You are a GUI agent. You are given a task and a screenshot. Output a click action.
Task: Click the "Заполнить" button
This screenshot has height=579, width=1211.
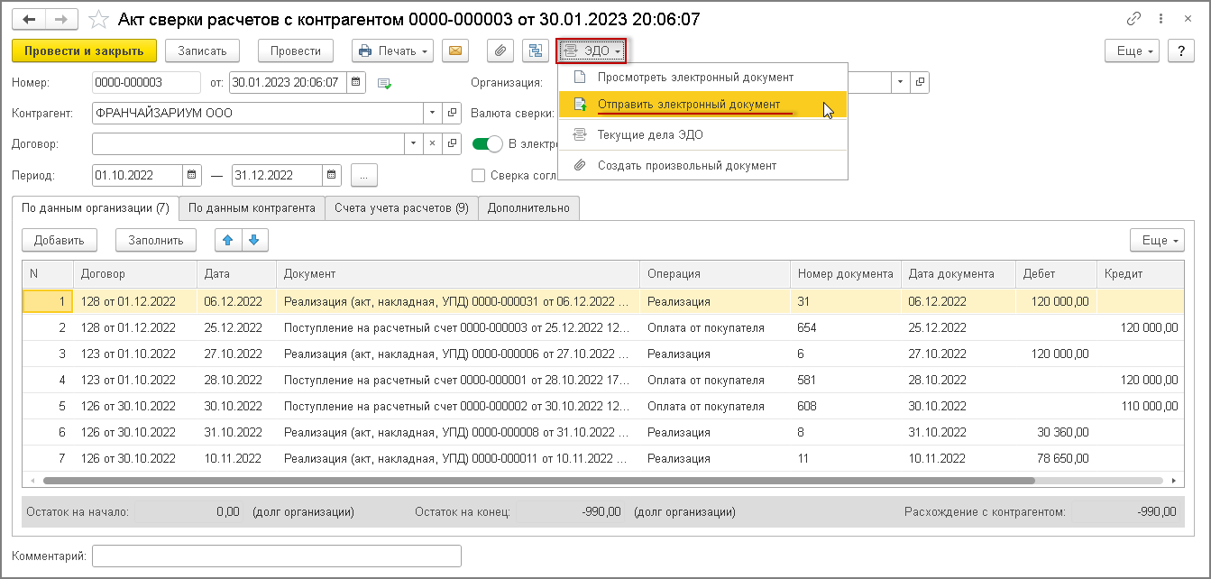tap(155, 240)
